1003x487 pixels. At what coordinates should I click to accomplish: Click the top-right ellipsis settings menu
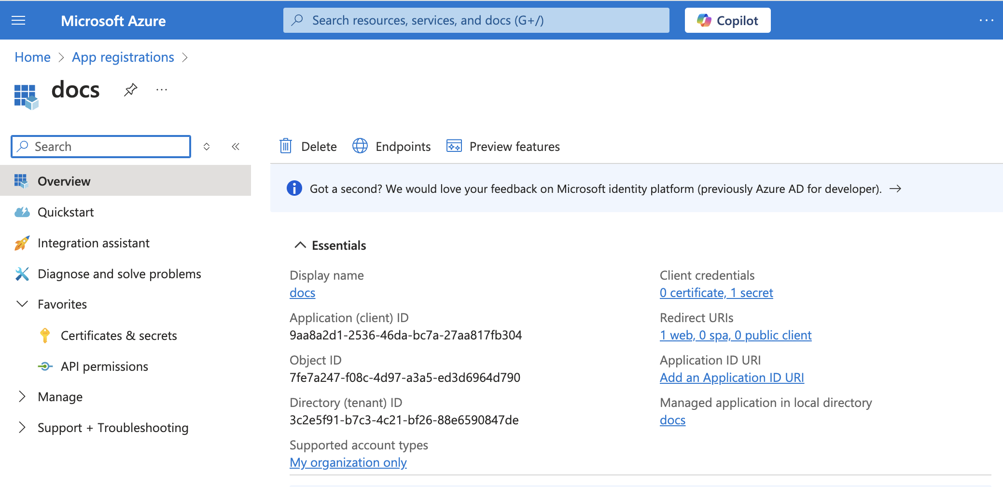(x=986, y=20)
